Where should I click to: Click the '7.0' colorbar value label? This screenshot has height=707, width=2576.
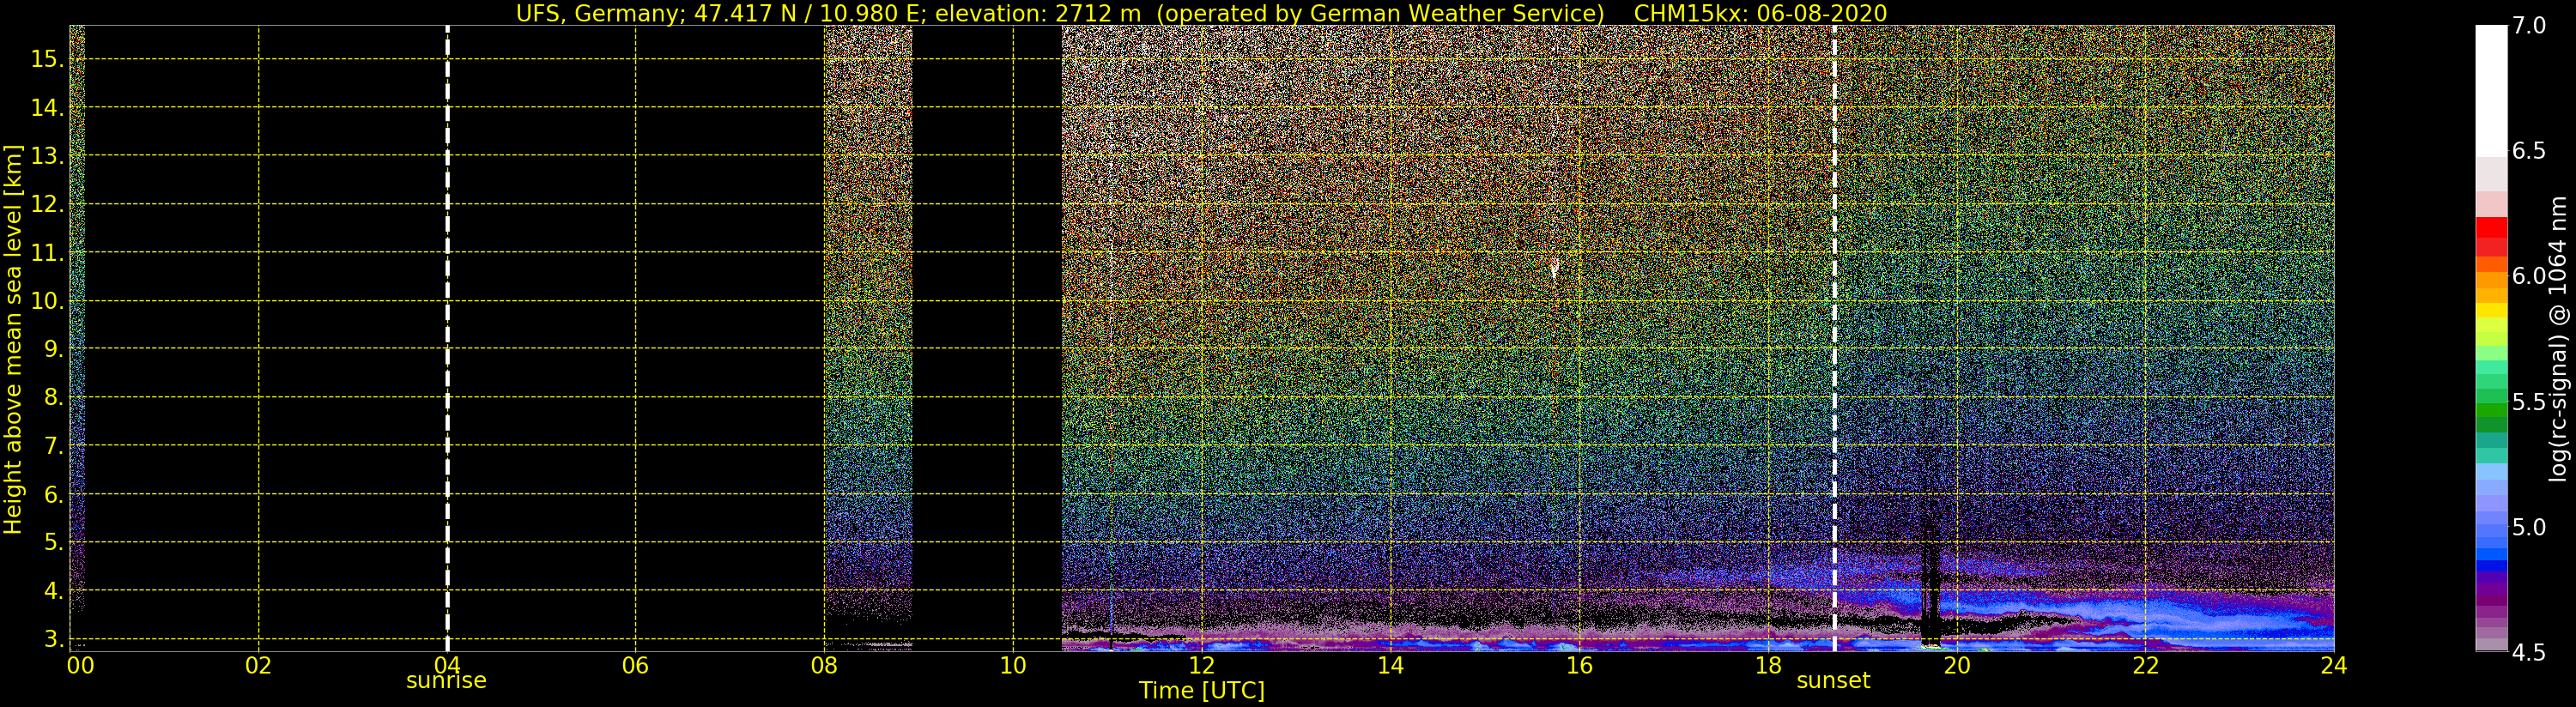[x=2529, y=25]
